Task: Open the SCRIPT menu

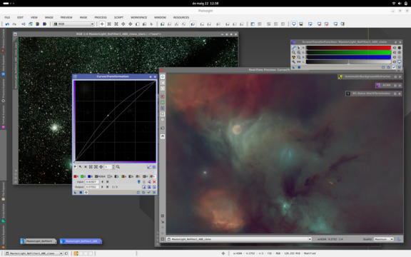Action: click(x=118, y=17)
